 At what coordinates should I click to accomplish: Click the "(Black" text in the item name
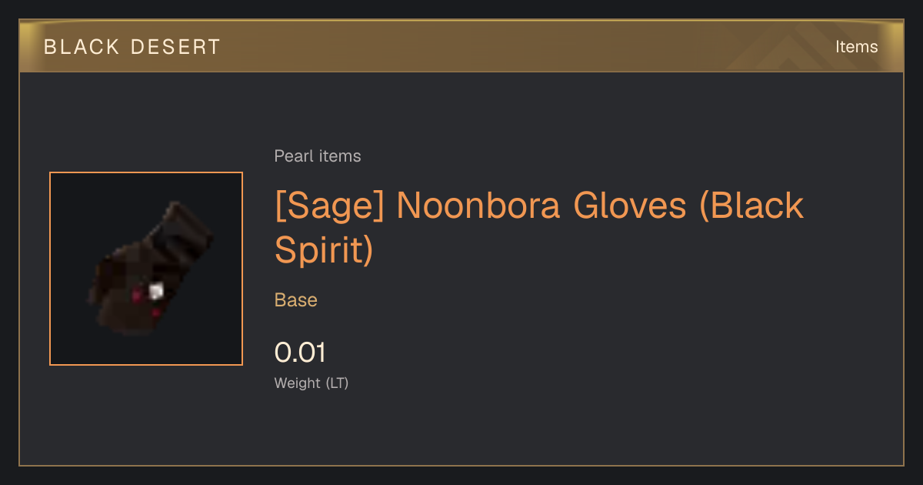(751, 206)
